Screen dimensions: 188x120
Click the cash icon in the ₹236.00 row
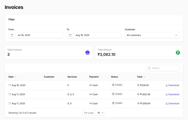coord(90,85)
